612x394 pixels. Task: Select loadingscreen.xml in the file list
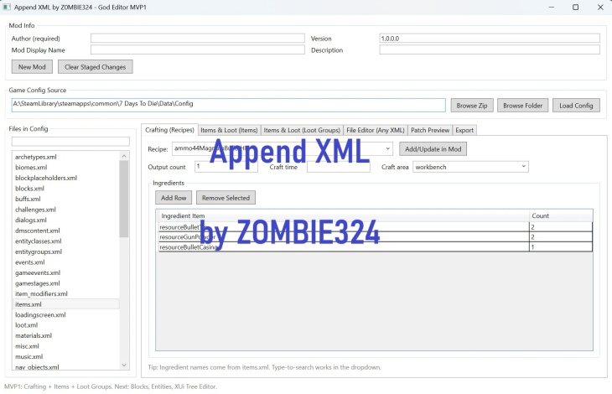(65, 315)
